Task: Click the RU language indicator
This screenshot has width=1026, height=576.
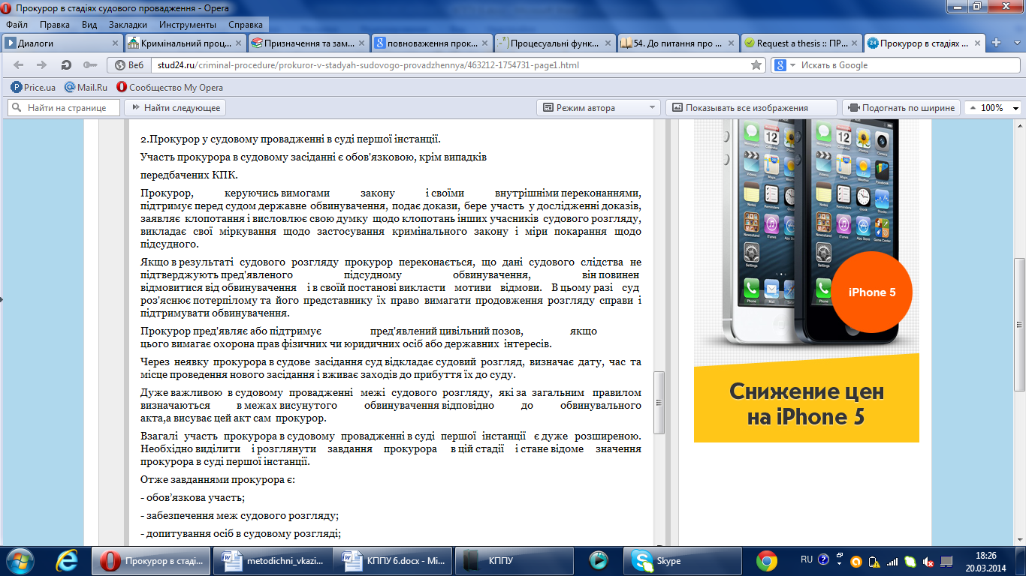Action: [x=807, y=560]
